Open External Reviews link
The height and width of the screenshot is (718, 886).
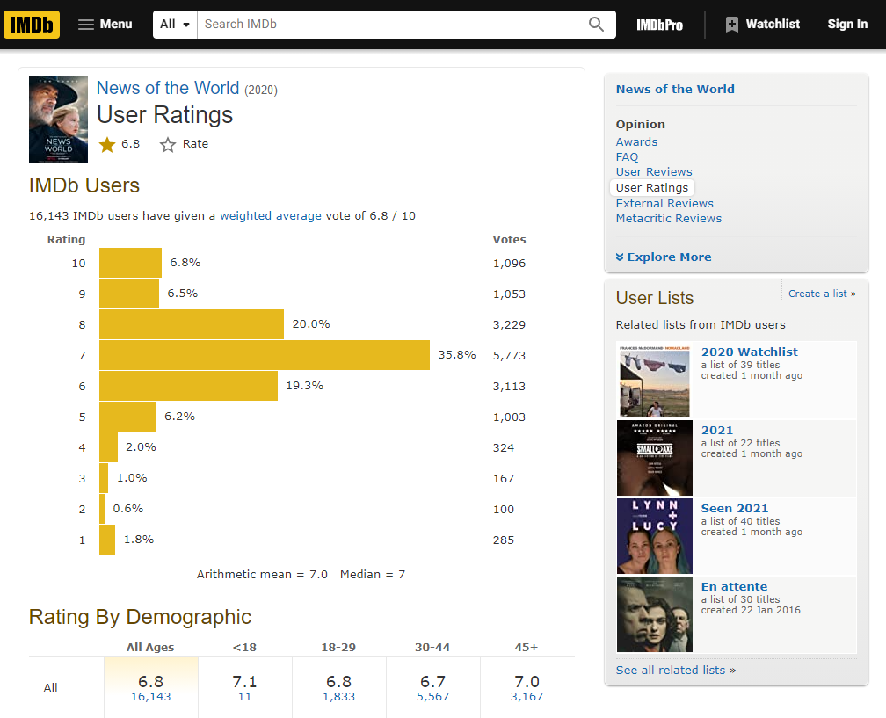(x=664, y=203)
